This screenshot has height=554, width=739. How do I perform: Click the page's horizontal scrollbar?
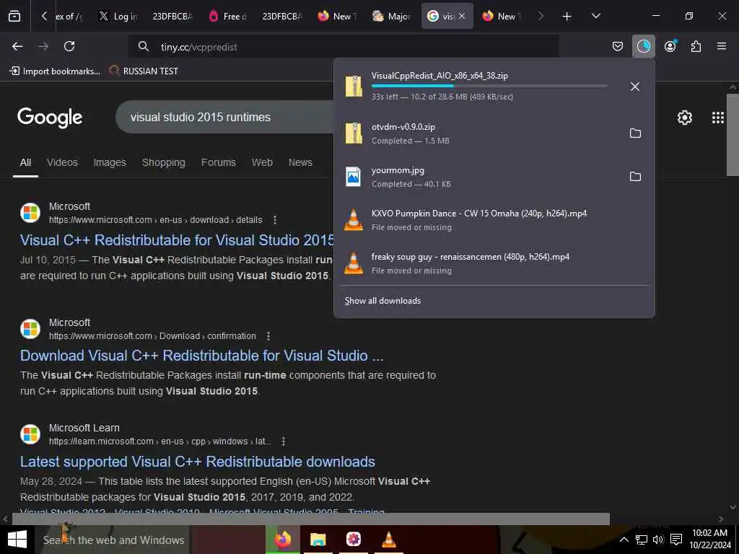click(310, 519)
